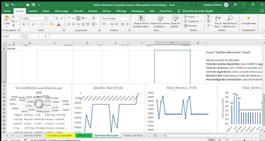Increase font size with the larger A
This screenshot has height=141, width=265.
click(57, 18)
